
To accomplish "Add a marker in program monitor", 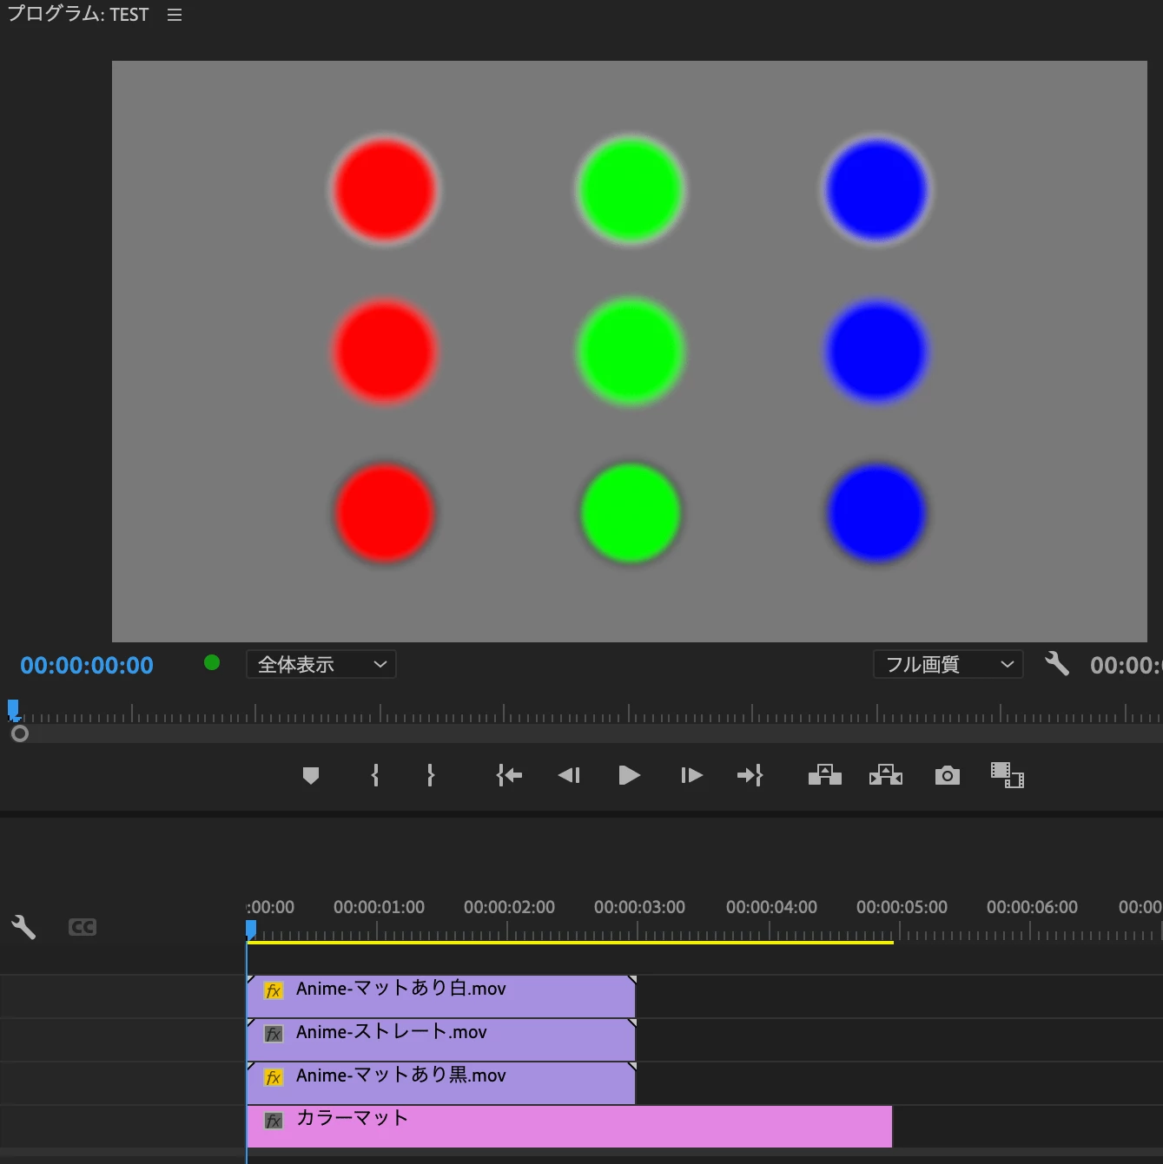I will click(x=311, y=775).
